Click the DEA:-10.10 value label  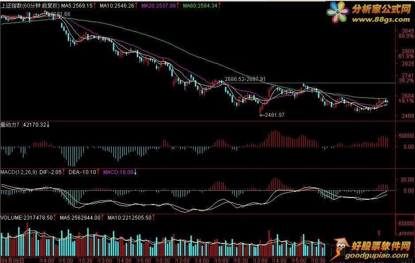click(x=82, y=172)
